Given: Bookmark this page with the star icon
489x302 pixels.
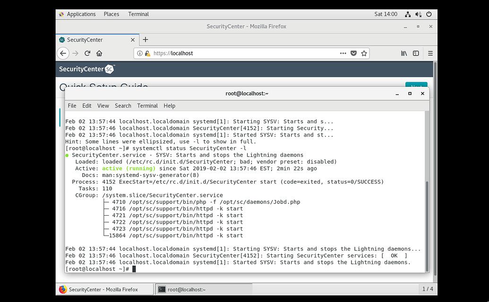Looking at the screenshot, I should tap(364, 53).
